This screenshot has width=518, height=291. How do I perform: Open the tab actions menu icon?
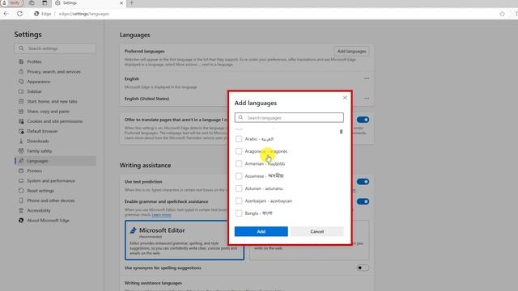coord(45,3)
